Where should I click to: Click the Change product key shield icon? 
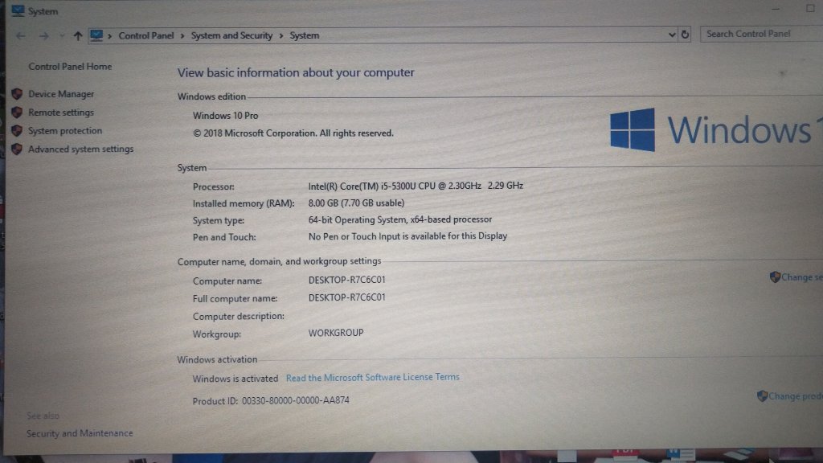point(762,396)
